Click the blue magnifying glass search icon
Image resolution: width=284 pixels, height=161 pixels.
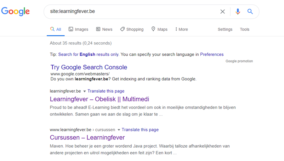coord(250,12)
